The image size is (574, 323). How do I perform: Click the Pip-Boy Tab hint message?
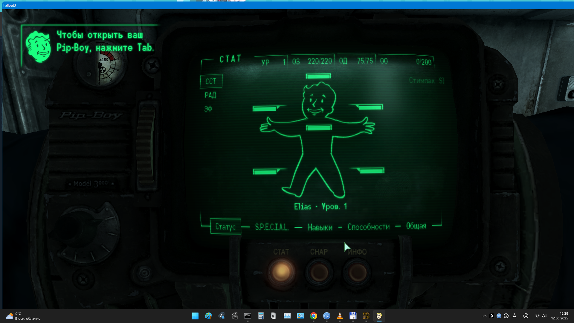click(105, 41)
